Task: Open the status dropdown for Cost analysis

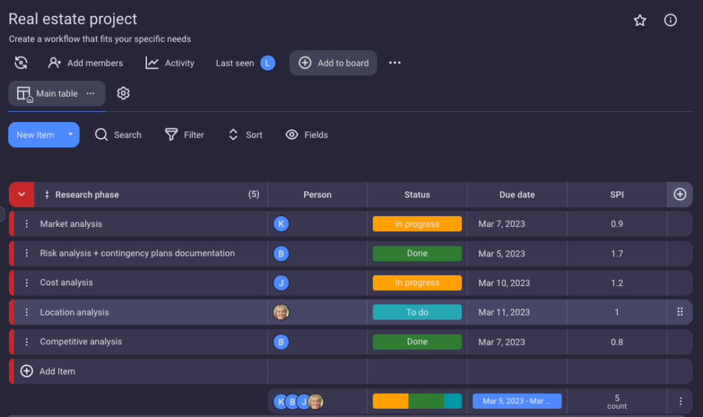Action: point(417,282)
